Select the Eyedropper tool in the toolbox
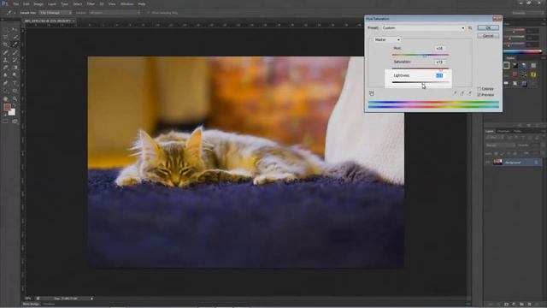The width and height of the screenshot is (547, 308). click(x=15, y=44)
